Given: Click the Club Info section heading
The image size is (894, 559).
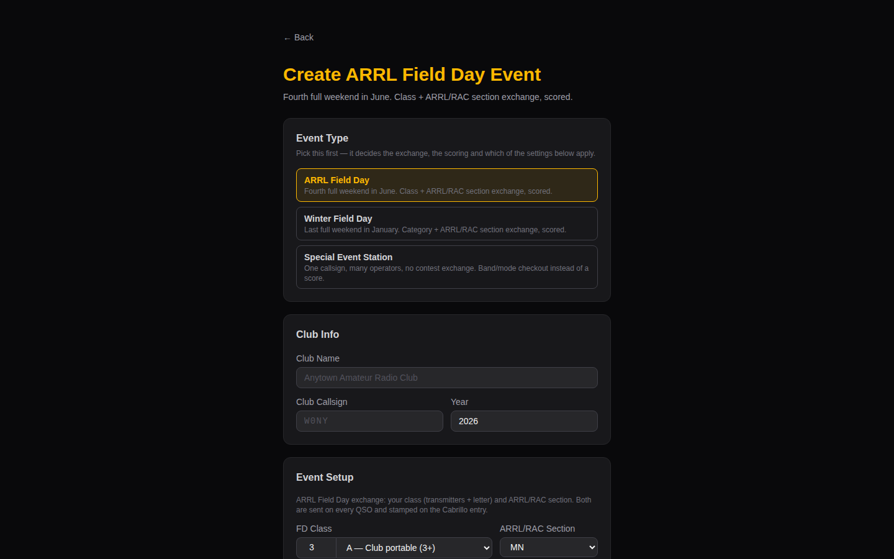Looking at the screenshot, I should 317,334.
